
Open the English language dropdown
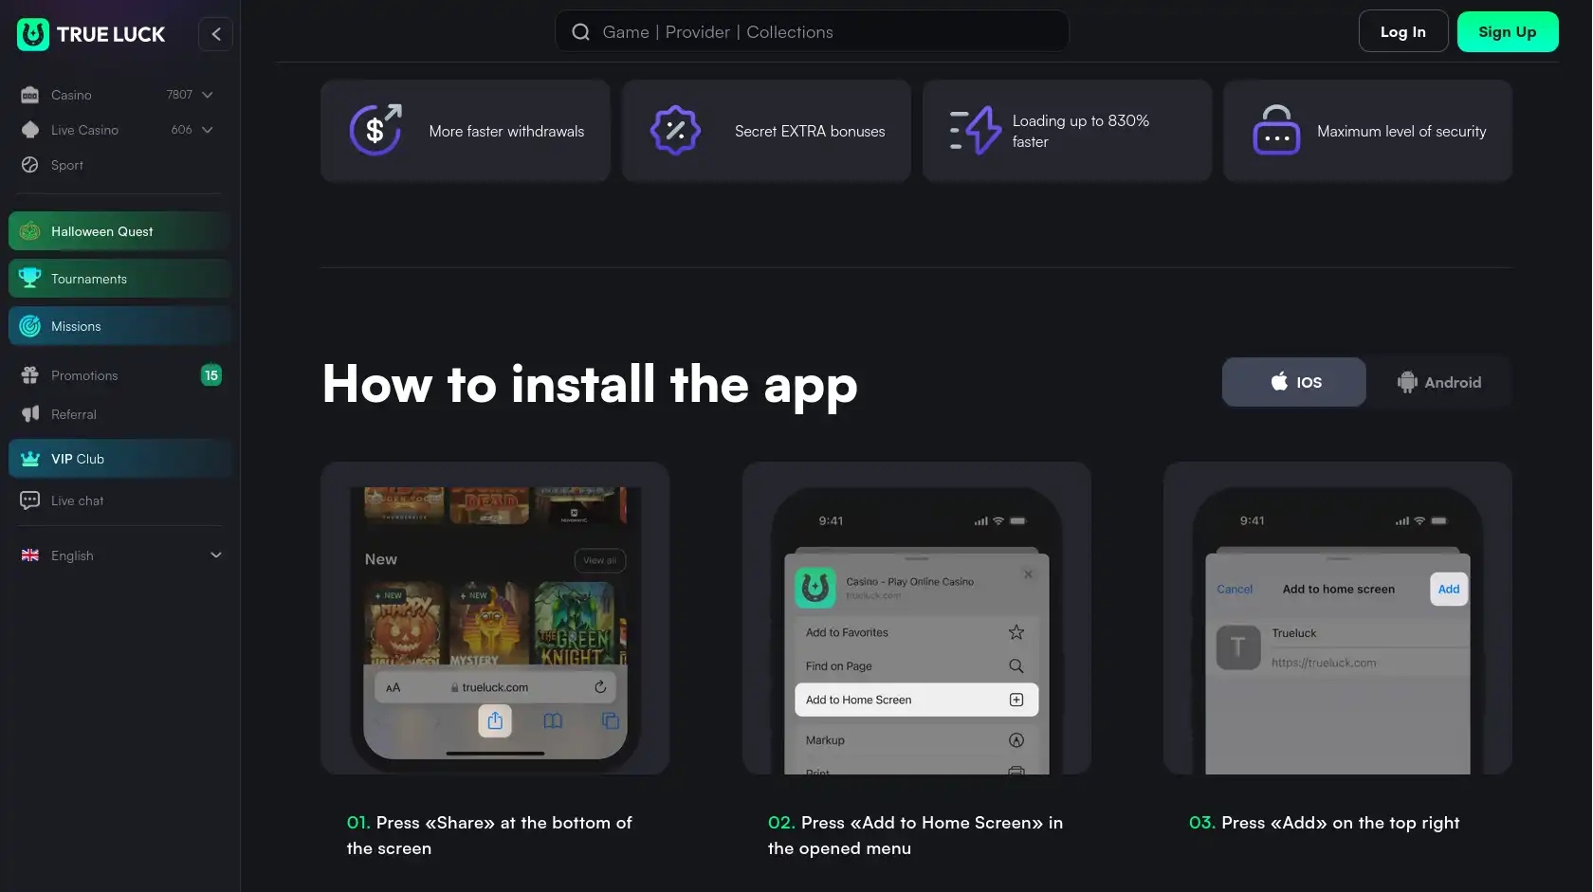coord(120,555)
